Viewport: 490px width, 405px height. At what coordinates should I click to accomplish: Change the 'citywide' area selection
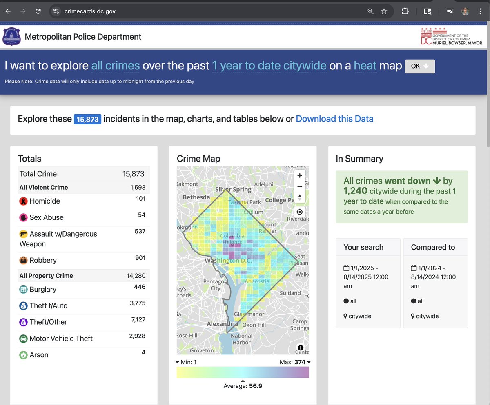pyautogui.click(x=305, y=66)
